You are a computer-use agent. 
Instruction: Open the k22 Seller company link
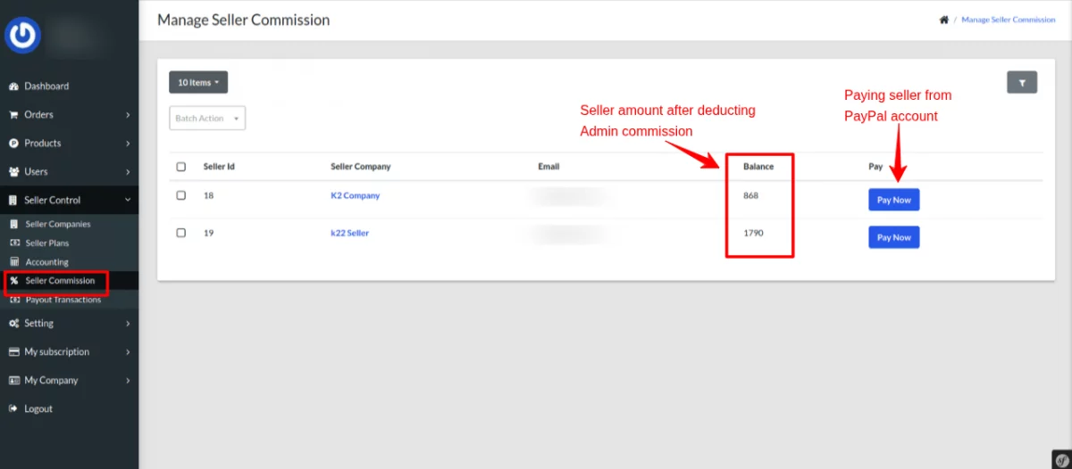pyautogui.click(x=349, y=233)
